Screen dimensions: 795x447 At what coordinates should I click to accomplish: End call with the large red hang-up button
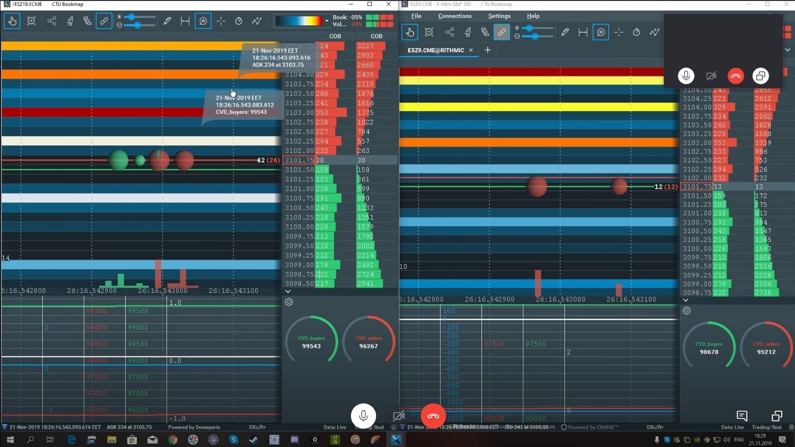[x=433, y=416]
